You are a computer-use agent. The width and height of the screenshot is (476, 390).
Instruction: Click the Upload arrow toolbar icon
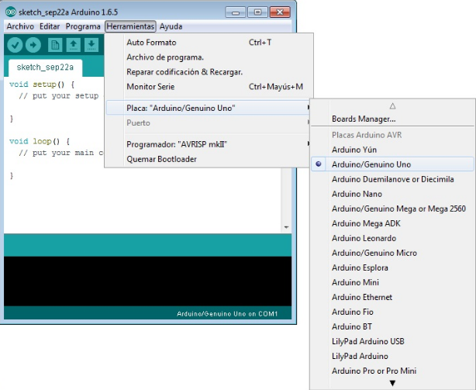click(33, 45)
